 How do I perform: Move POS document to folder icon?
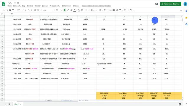click(18, 3)
